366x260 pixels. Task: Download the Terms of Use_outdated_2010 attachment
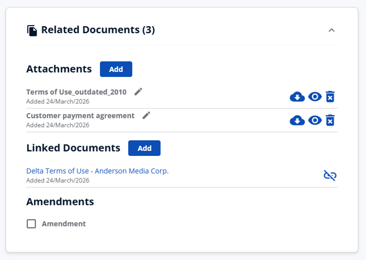pos(297,97)
